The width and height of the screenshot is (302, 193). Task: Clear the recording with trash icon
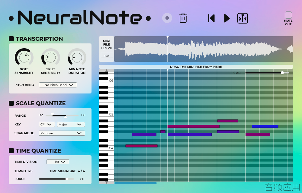pos(183,18)
